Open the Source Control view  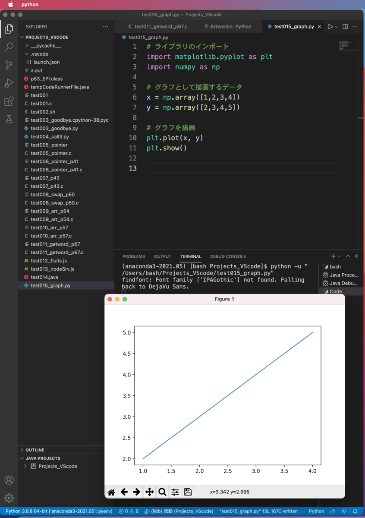click(x=9, y=65)
